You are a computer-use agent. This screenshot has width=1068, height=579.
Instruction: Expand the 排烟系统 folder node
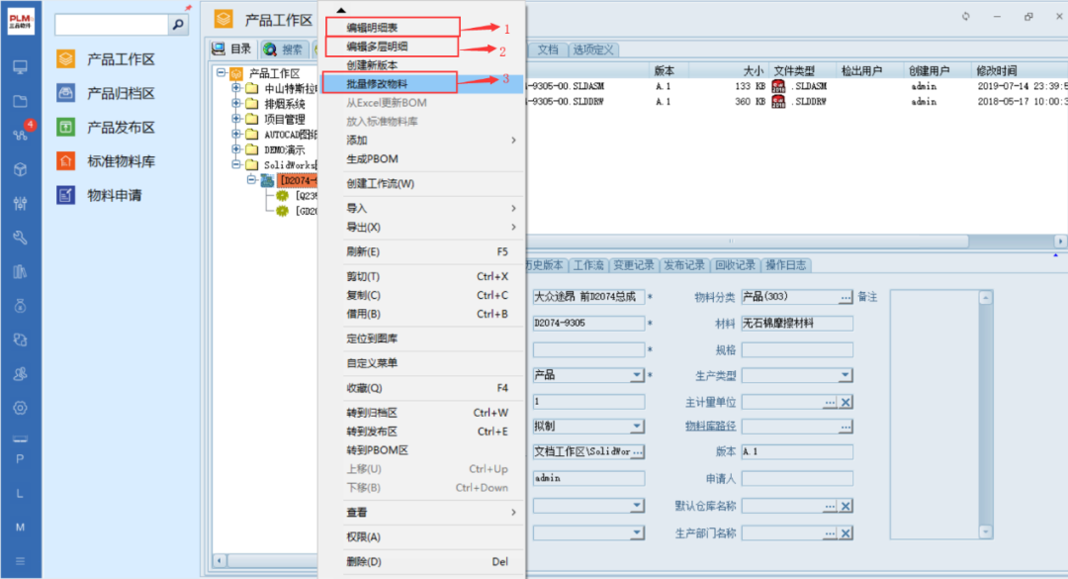[236, 104]
